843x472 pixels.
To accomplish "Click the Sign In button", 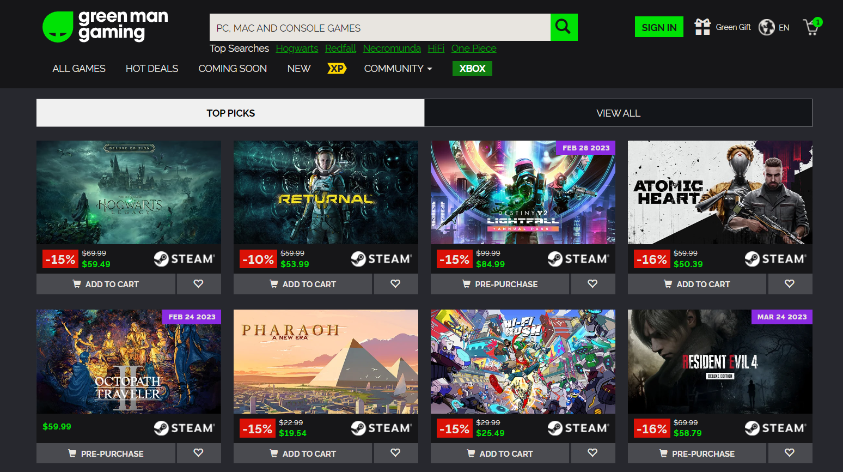I will [659, 27].
